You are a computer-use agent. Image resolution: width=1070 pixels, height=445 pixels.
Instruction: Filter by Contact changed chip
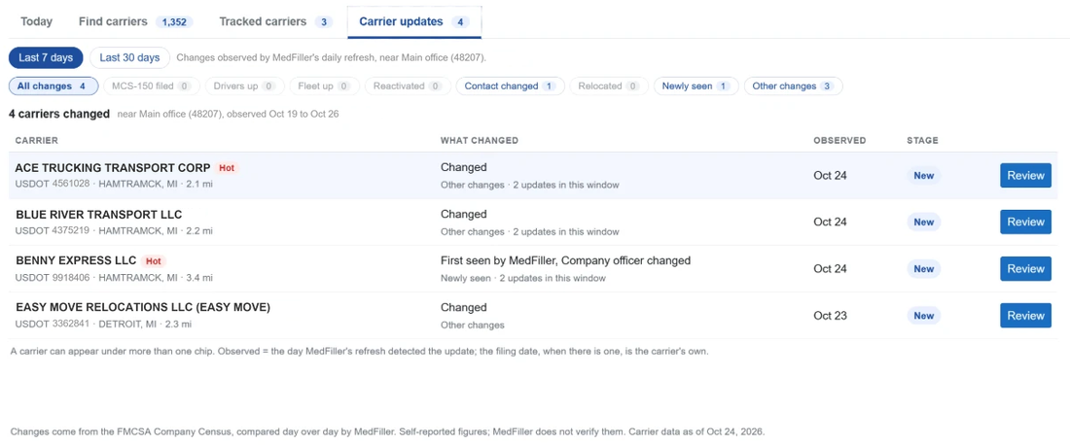511,86
